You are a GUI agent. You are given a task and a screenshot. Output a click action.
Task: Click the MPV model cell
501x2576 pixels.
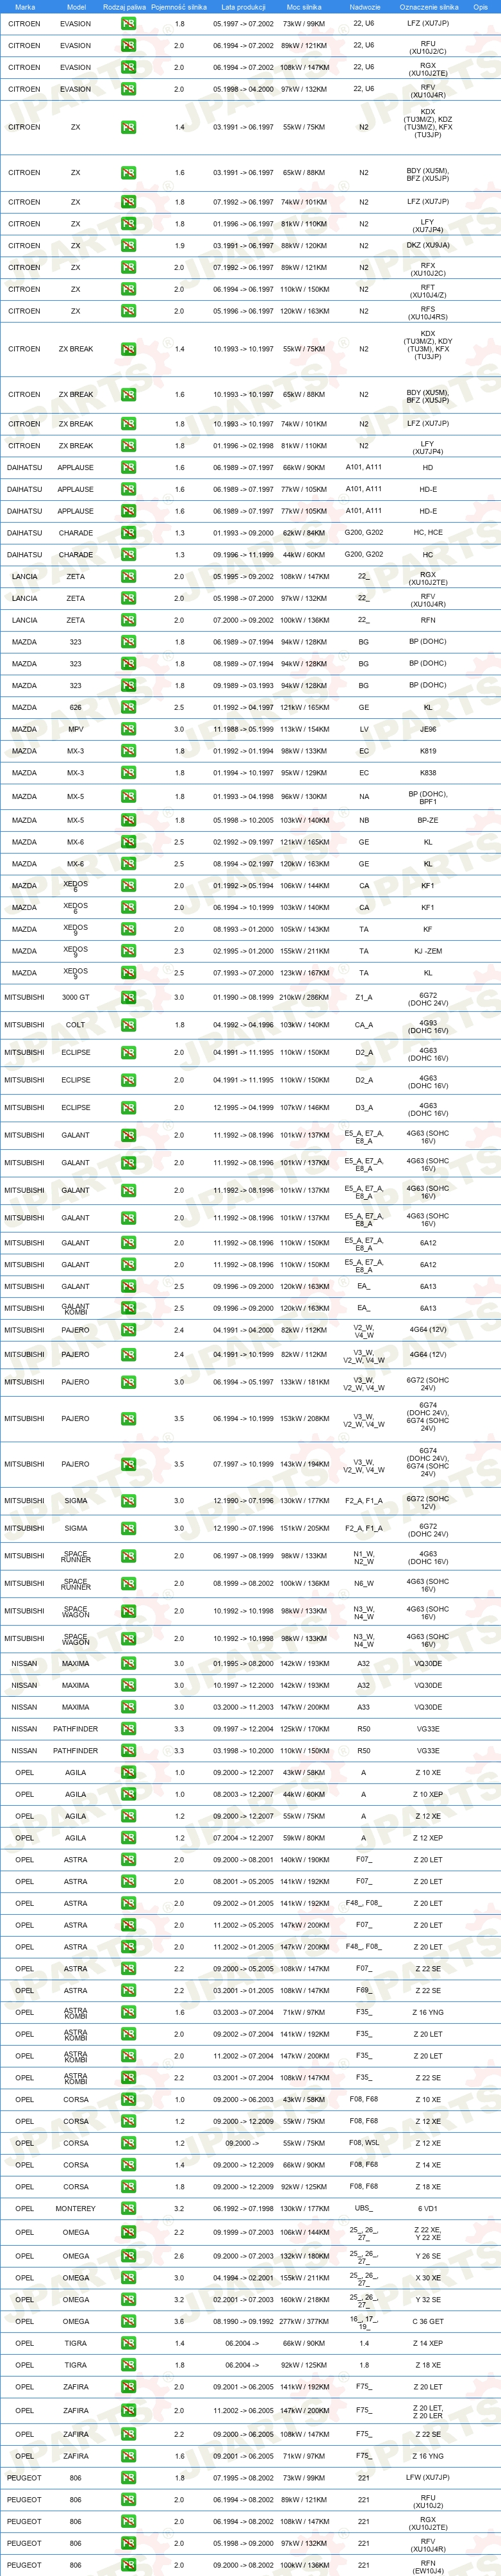[x=76, y=730]
